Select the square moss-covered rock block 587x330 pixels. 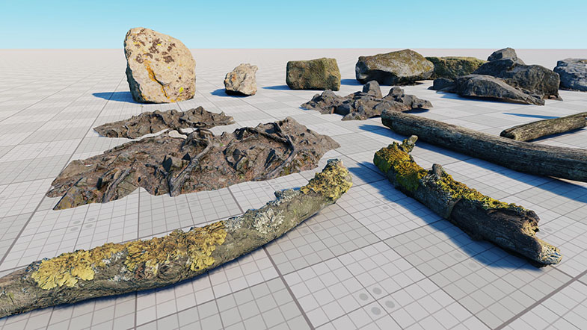313,74
